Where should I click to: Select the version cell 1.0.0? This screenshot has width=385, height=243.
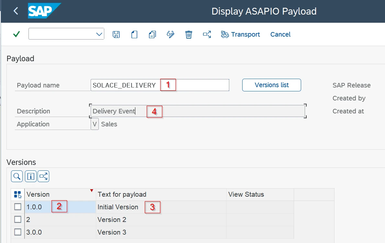[60, 207]
